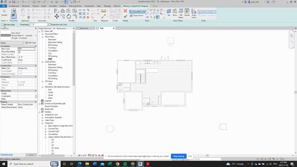Image resolution: width=297 pixels, height=167 pixels.
Task: Collapse the Identity Data section
Action: (x=36, y=90)
